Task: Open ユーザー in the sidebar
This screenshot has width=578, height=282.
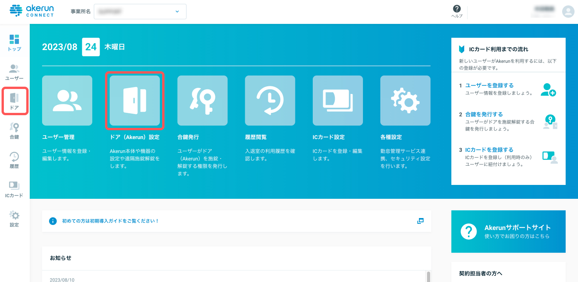Action: (14, 72)
